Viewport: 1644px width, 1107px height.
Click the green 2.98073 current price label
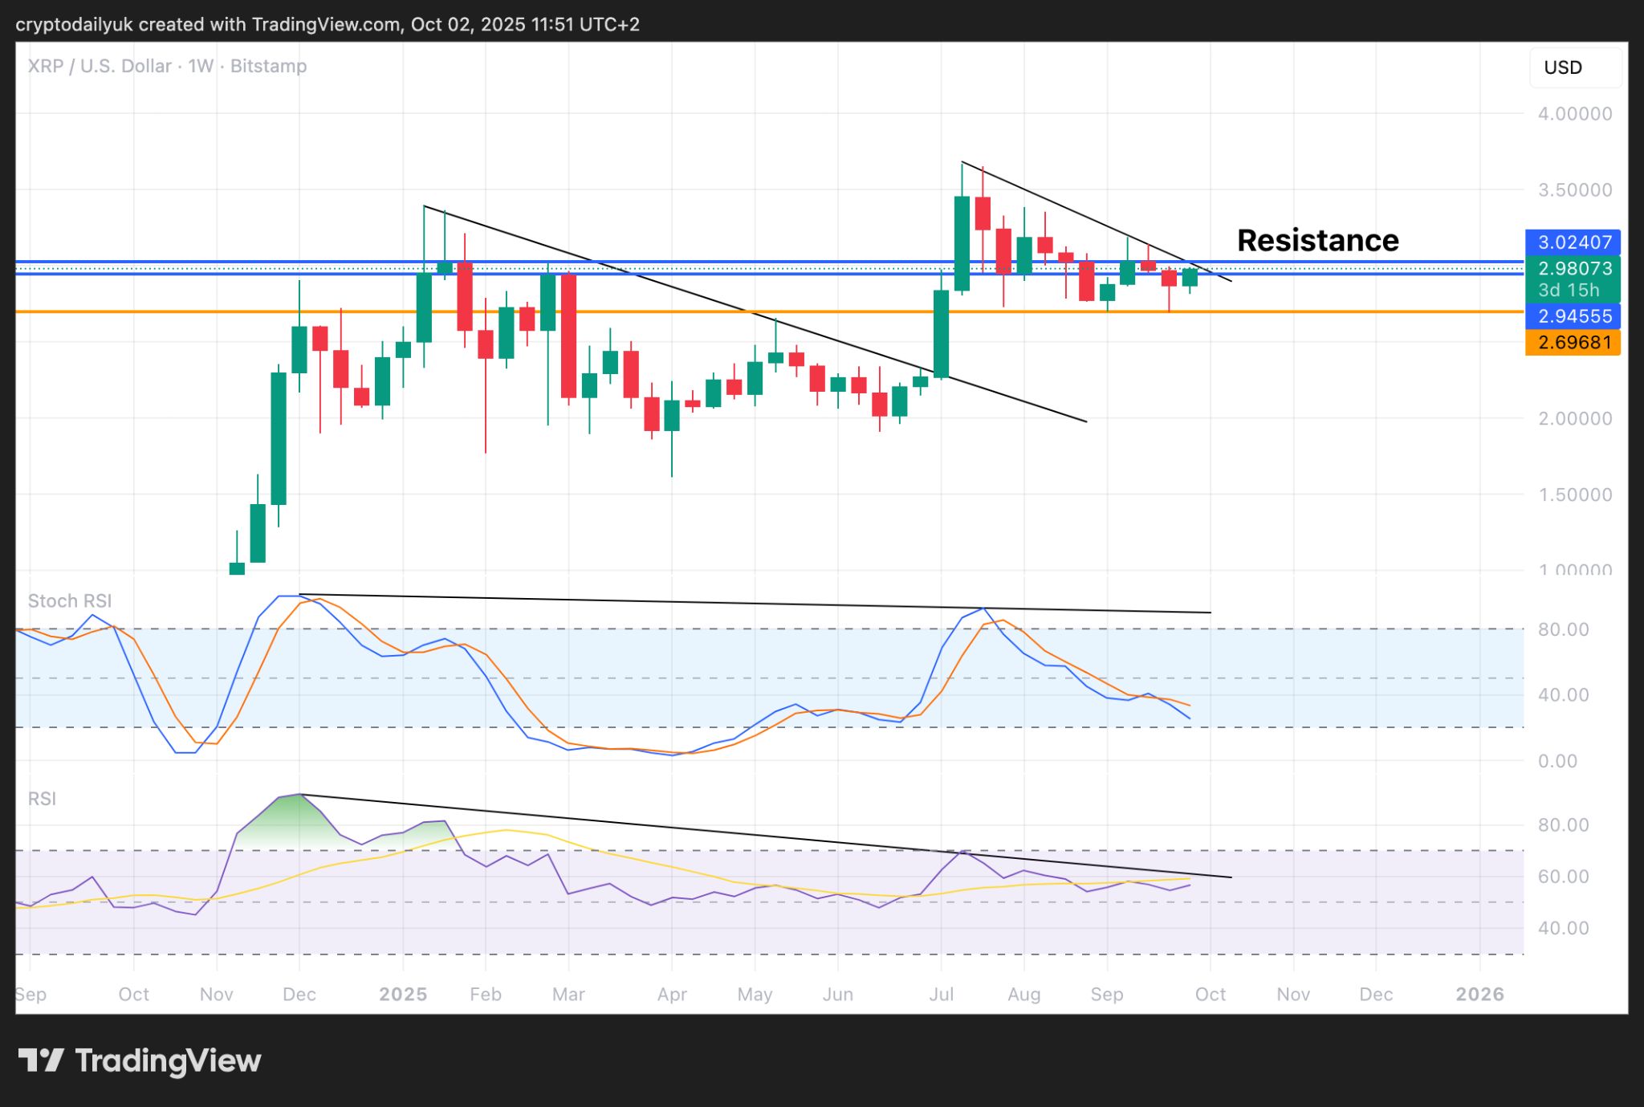tap(1573, 269)
